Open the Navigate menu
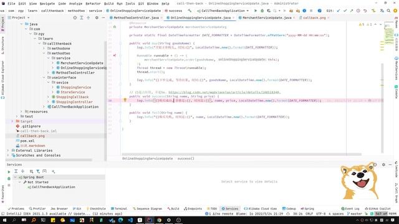This screenshot has height=224, width=399. [47, 4]
